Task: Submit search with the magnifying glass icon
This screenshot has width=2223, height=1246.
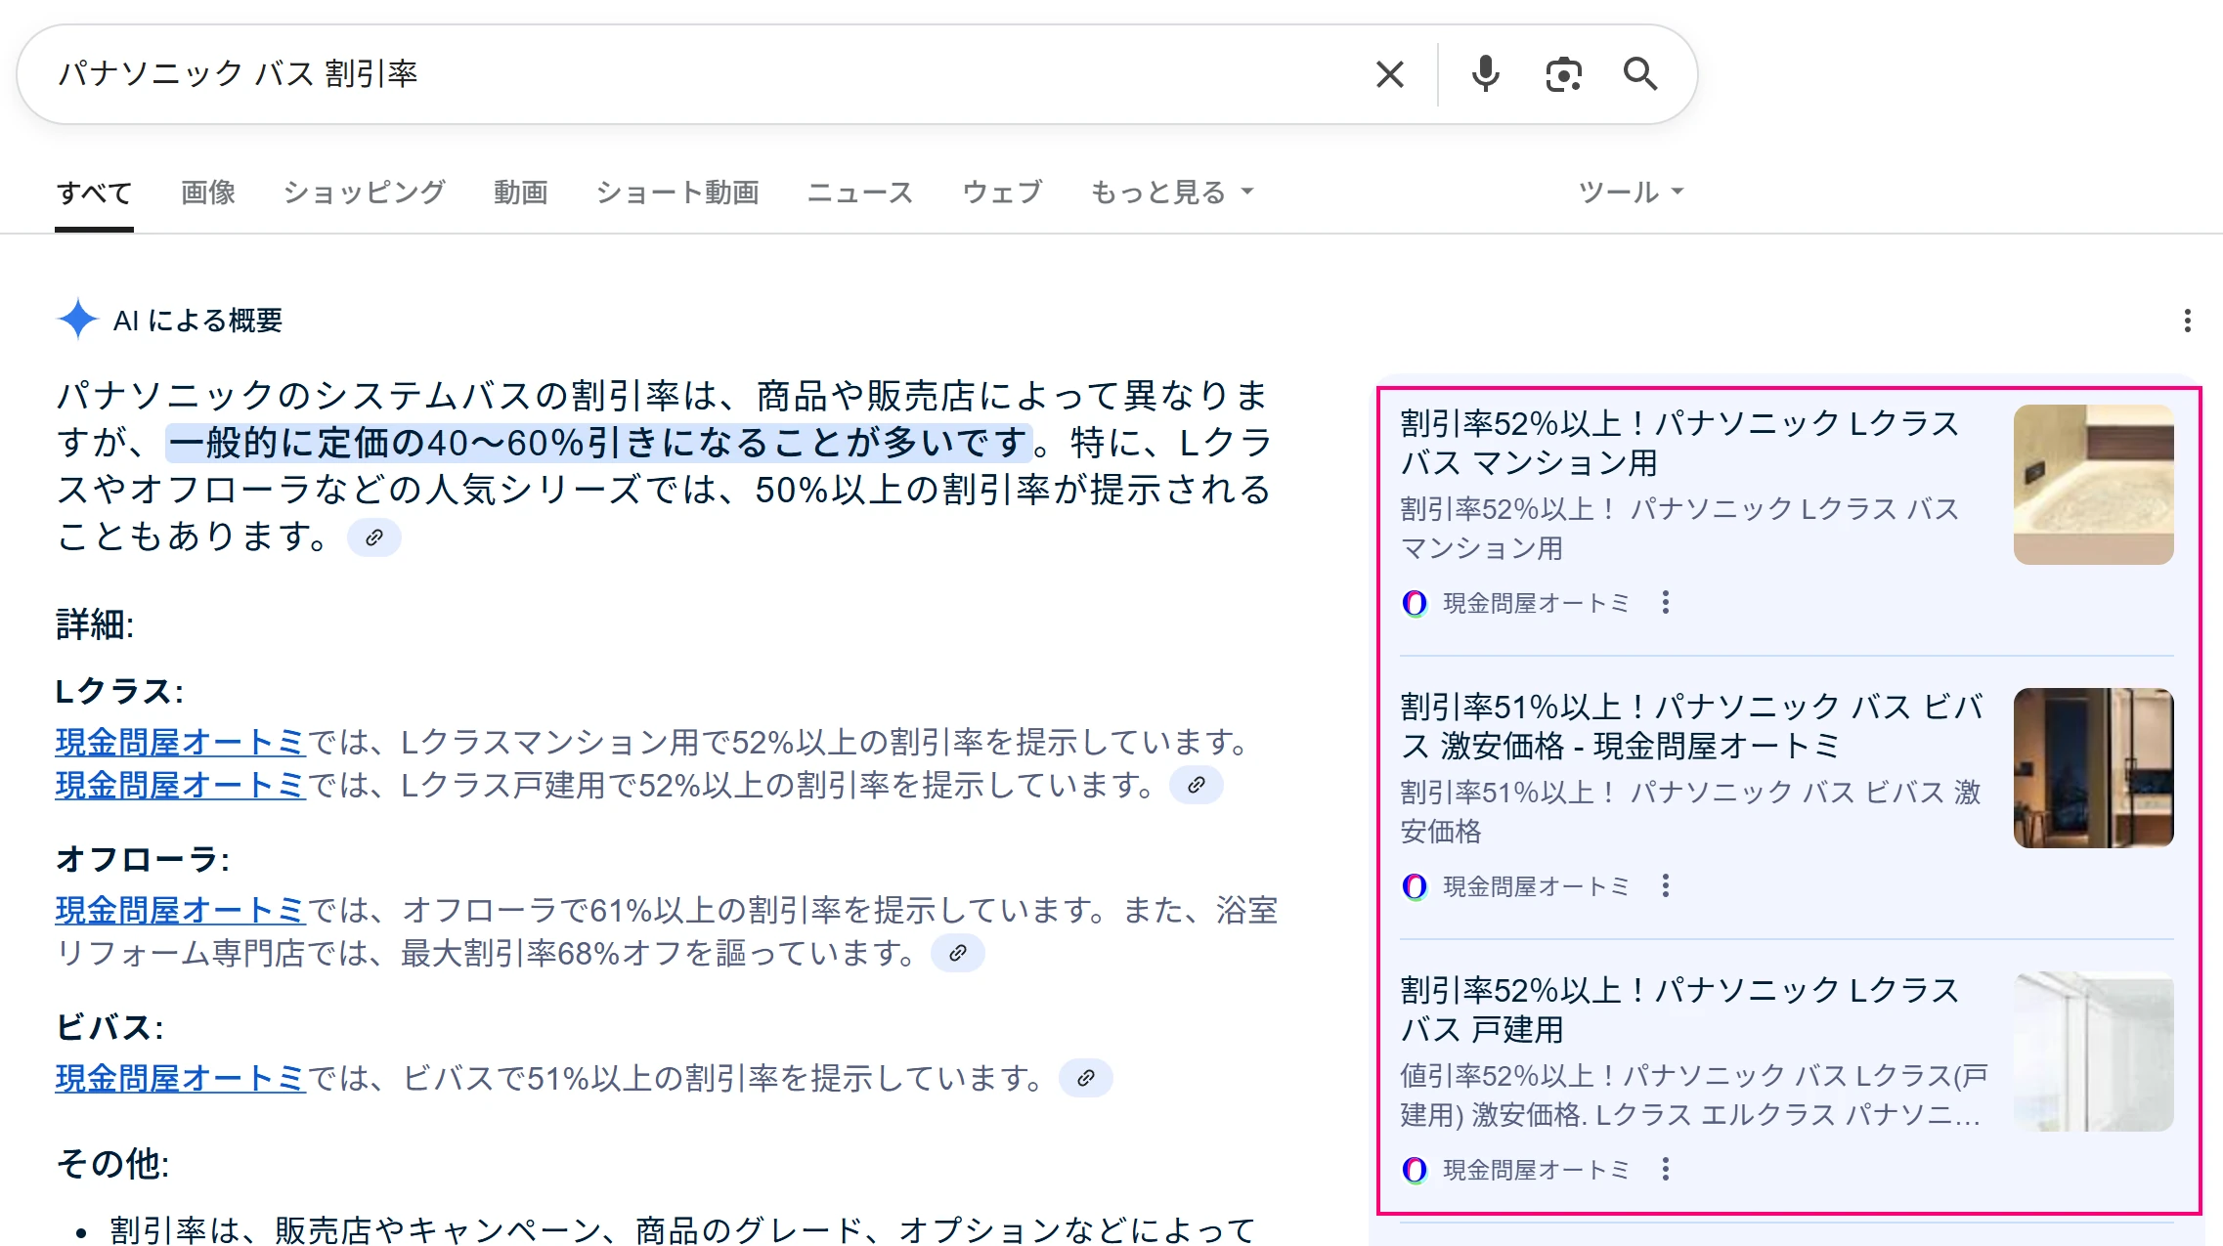Action: (1640, 74)
